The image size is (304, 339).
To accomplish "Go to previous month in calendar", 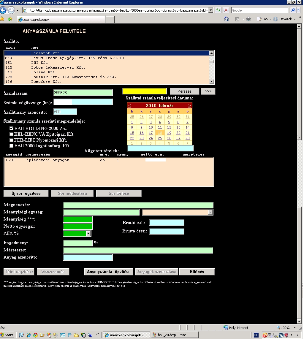I will [130, 106].
